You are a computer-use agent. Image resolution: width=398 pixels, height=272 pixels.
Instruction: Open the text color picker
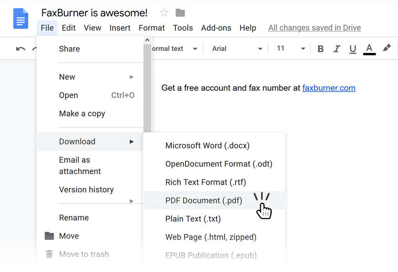pyautogui.click(x=369, y=49)
